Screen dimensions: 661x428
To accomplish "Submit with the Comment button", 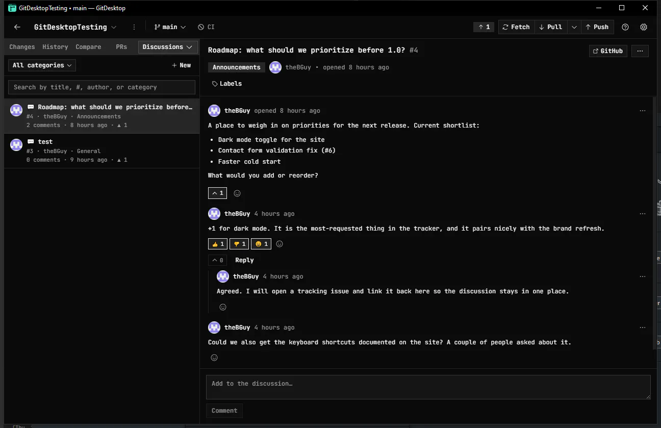I will [x=224, y=411].
